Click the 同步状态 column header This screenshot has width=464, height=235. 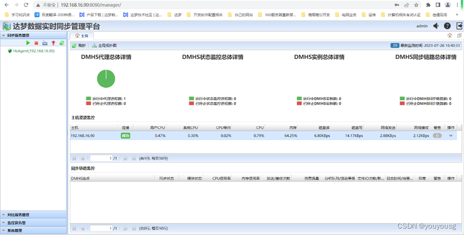click(167, 179)
